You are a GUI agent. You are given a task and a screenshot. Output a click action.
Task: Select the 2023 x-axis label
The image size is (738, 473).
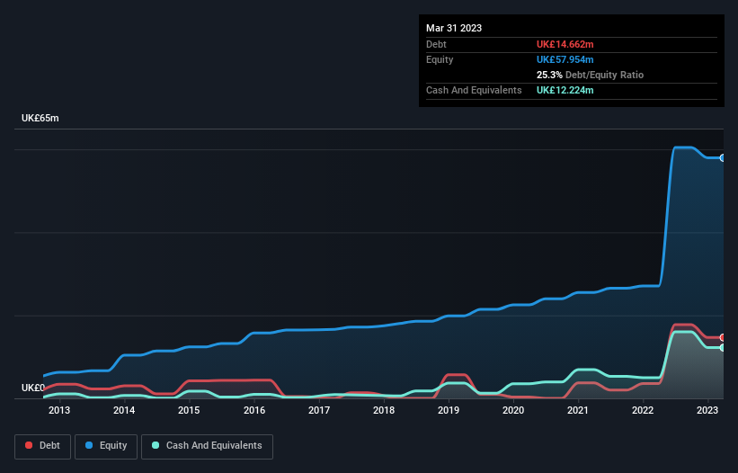(707, 411)
